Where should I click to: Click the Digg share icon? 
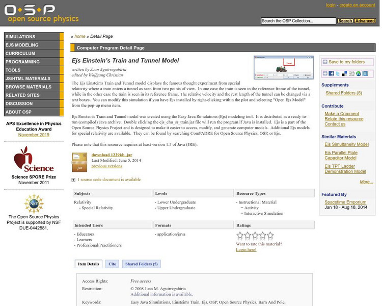(x=351, y=73)
